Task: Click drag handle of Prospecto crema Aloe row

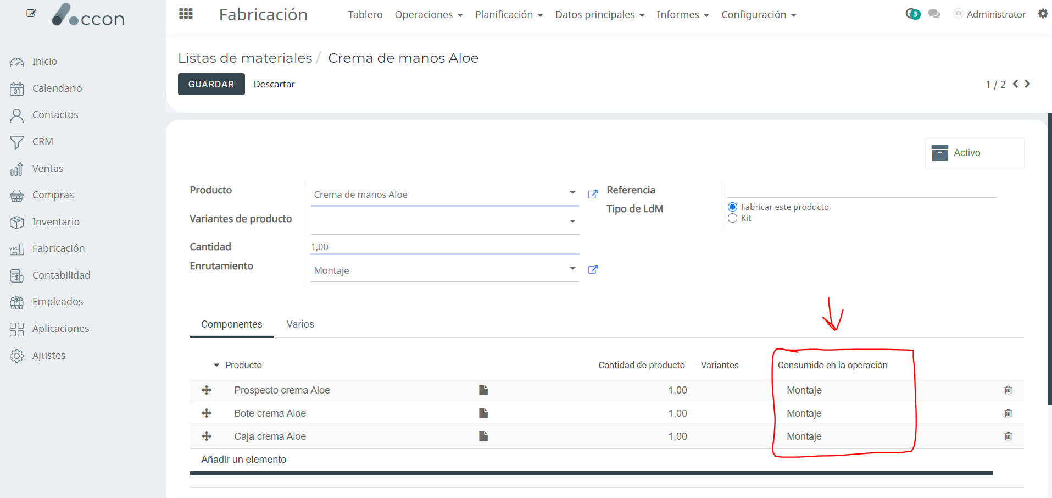Action: click(207, 390)
